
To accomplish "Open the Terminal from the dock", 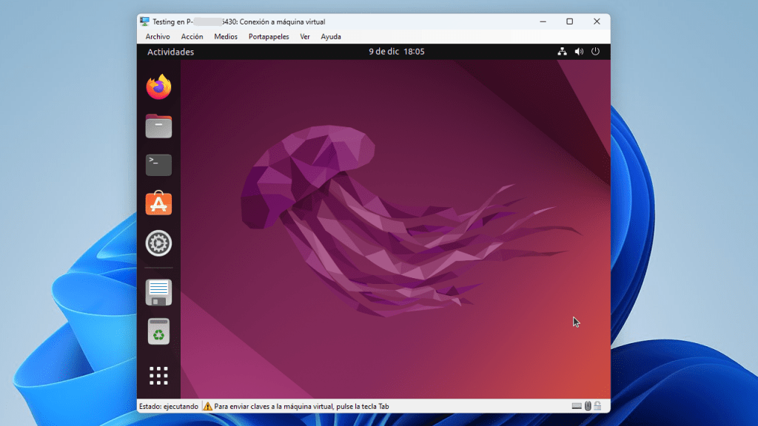I will click(158, 165).
